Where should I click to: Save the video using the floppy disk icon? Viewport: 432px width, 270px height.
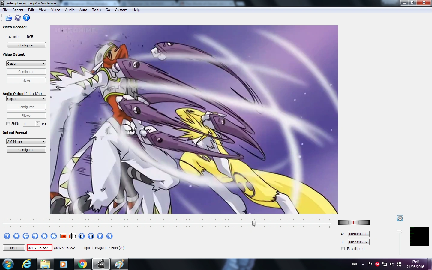(18, 18)
